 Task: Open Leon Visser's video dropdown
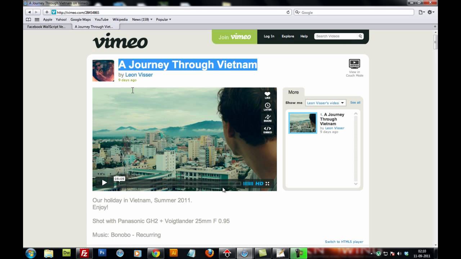coord(326,103)
